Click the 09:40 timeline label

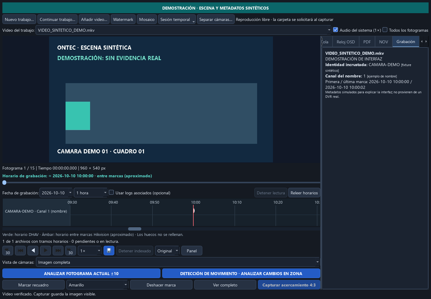(x=113, y=202)
